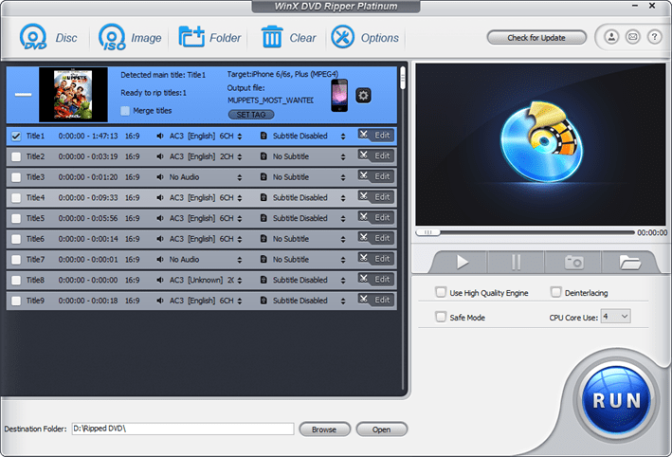The width and height of the screenshot is (672, 457).
Task: Click Edit scissors for Title9
Action: point(376,300)
